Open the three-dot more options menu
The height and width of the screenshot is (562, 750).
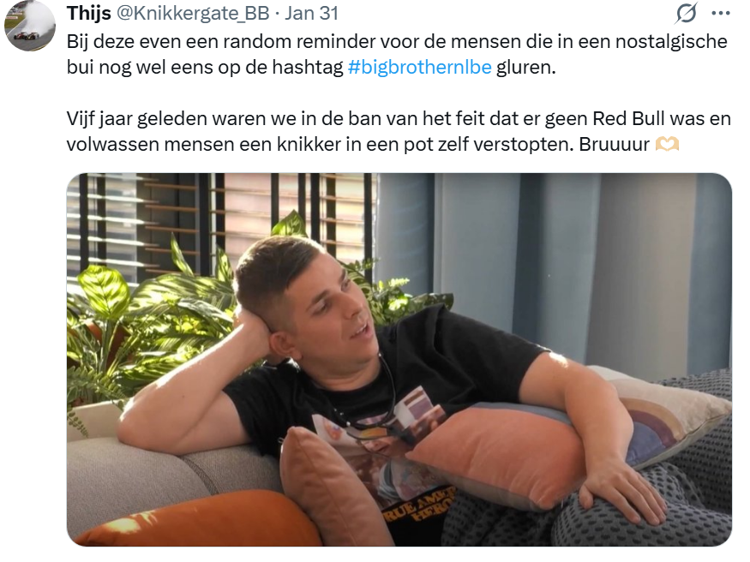click(x=721, y=14)
